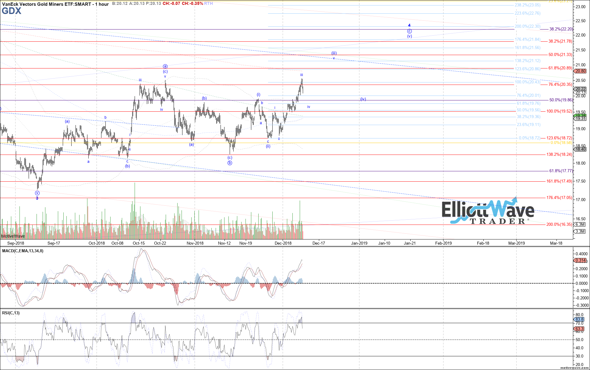The width and height of the screenshot is (590, 370).
Task: Click the GDX ticker symbol title
Action: pyautogui.click(x=12, y=11)
